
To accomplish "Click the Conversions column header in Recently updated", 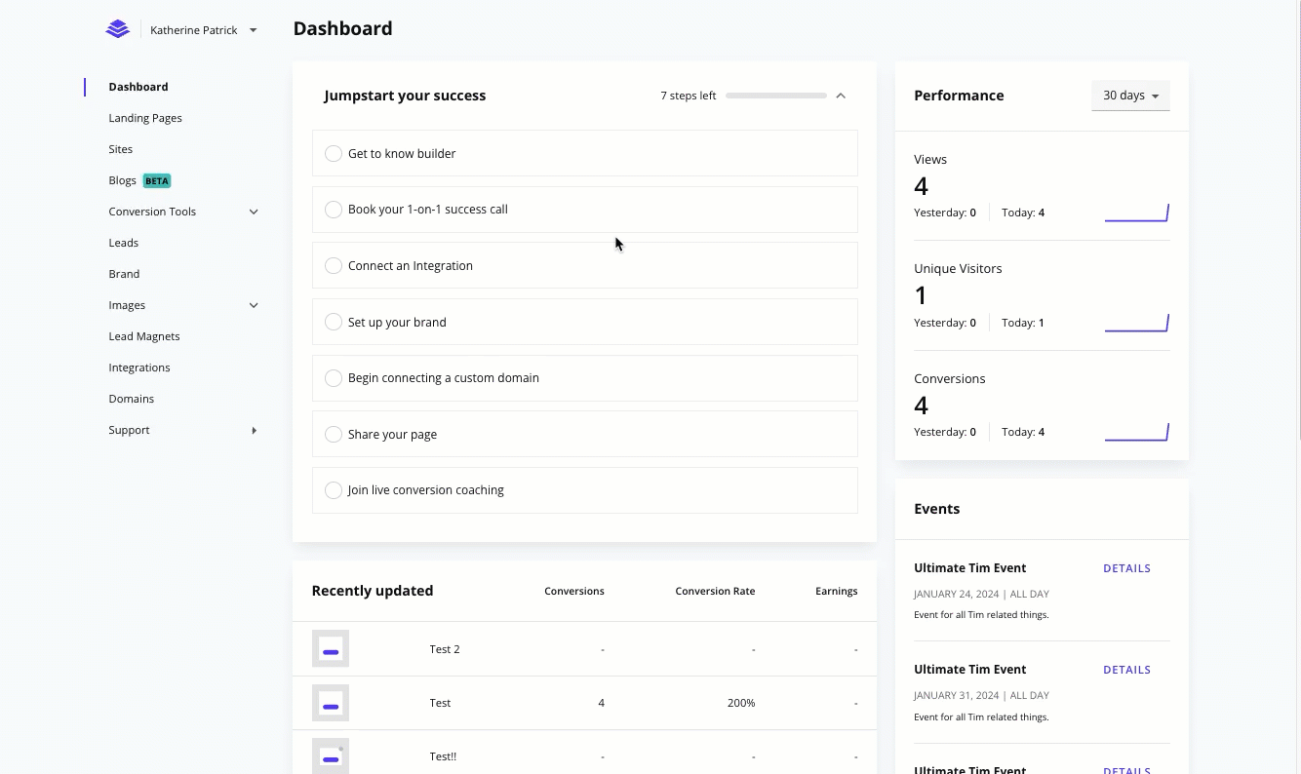I will 574,591.
